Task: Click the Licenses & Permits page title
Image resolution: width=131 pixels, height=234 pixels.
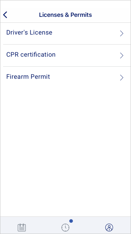Action: (x=66, y=15)
